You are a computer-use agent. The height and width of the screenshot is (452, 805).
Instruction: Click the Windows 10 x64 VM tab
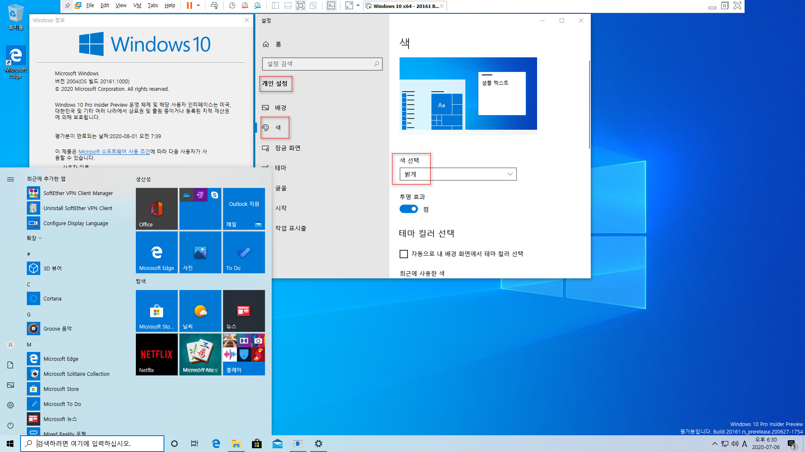point(405,6)
